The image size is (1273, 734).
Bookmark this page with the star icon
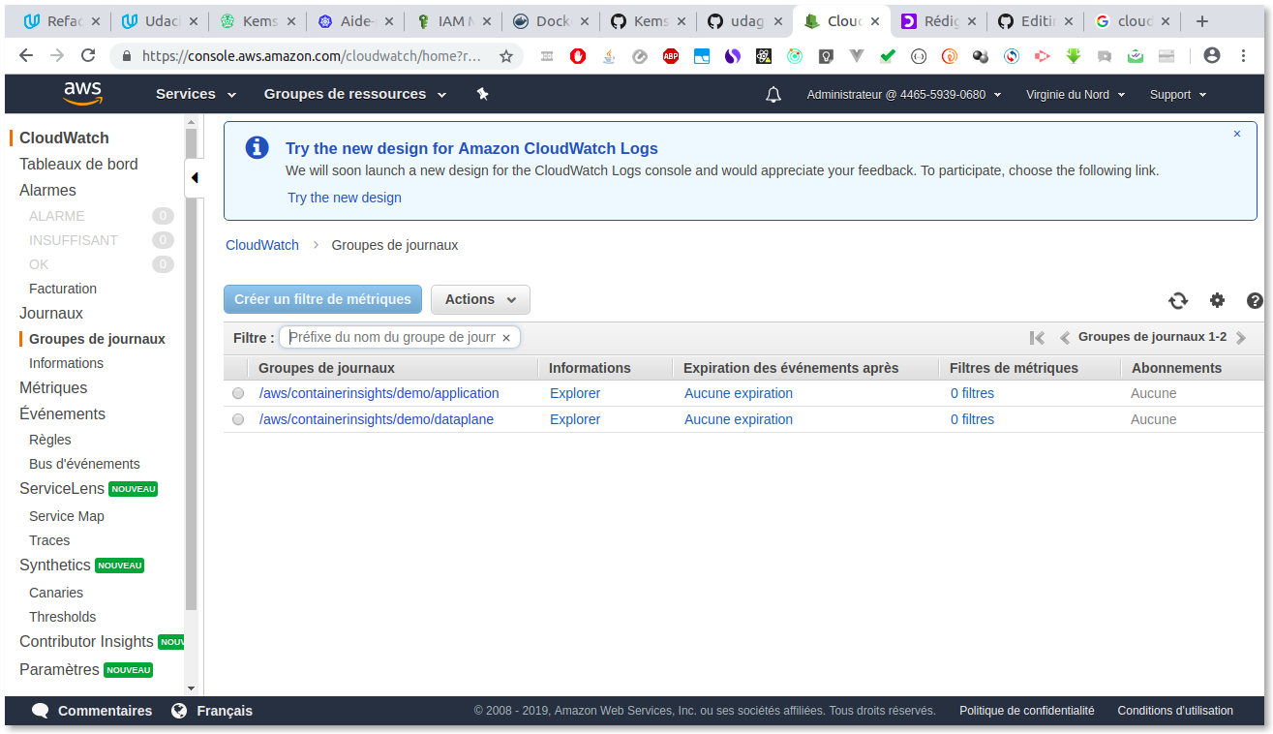(x=506, y=56)
